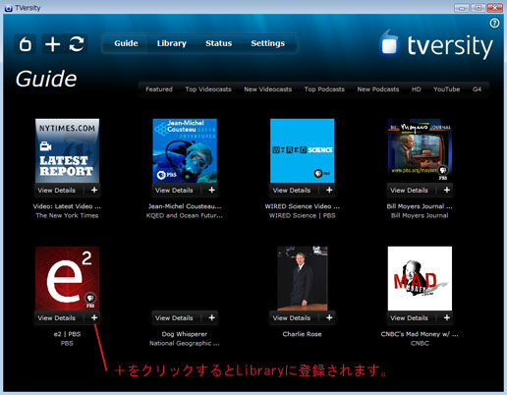Screen dimensions: 507x395
Task: Click 'Jean-Michel Cousteau...' title text
Action: tap(185, 206)
